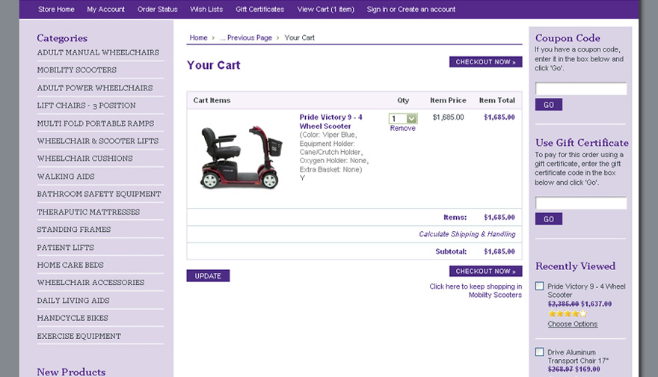The image size is (658, 377).
Task: Check the Pride Victory 9 recently viewed checkbox
Action: (x=540, y=286)
